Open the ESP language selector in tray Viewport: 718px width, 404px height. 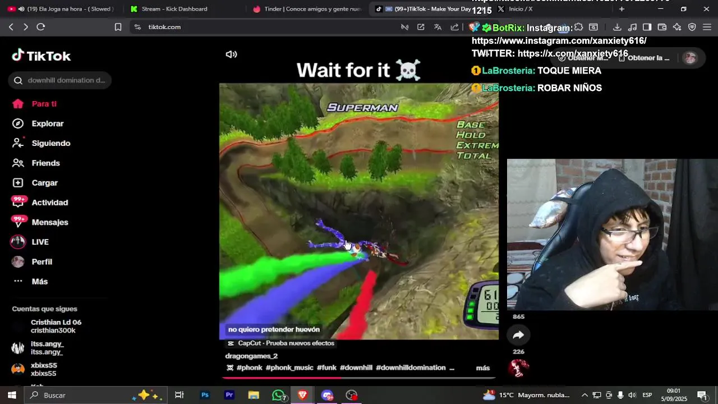point(647,395)
